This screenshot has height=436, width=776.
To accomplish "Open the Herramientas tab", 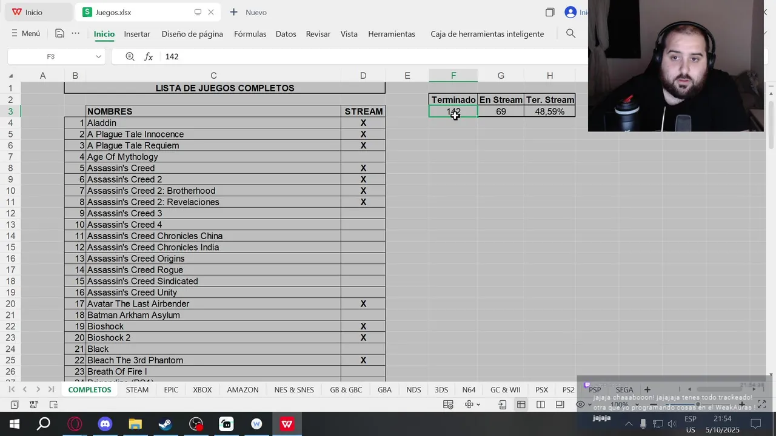I will coord(392,34).
